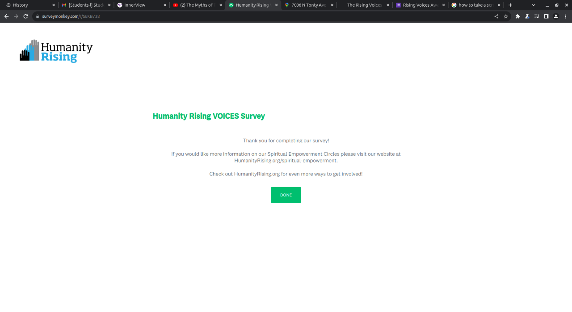Click the Humanity Rising logo
The image size is (572, 312).
pos(56,51)
